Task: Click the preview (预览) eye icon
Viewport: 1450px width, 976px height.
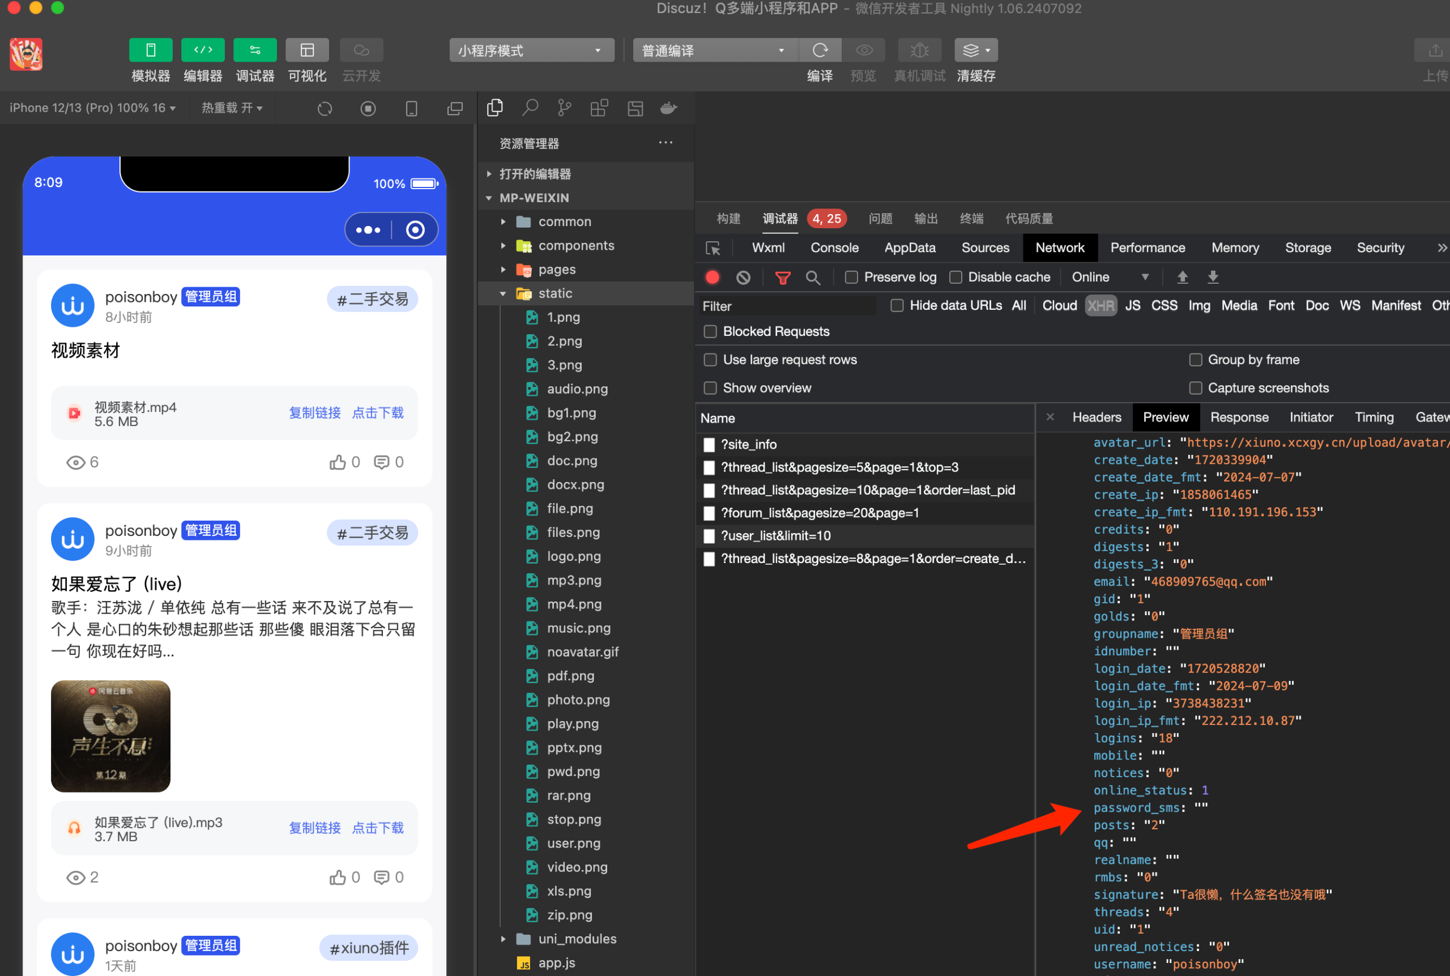Action: point(864,50)
